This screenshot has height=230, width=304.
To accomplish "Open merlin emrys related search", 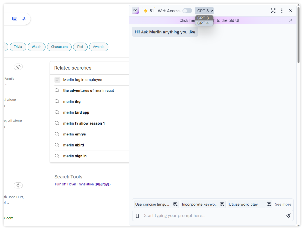I will point(74,134).
